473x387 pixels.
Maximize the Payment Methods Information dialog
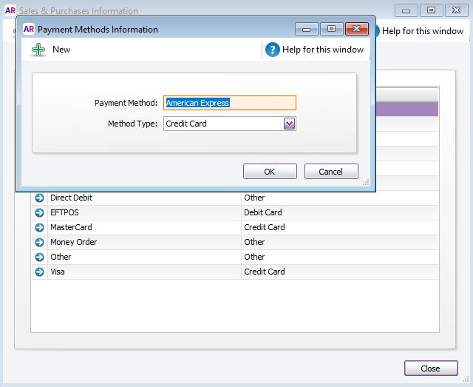point(332,30)
